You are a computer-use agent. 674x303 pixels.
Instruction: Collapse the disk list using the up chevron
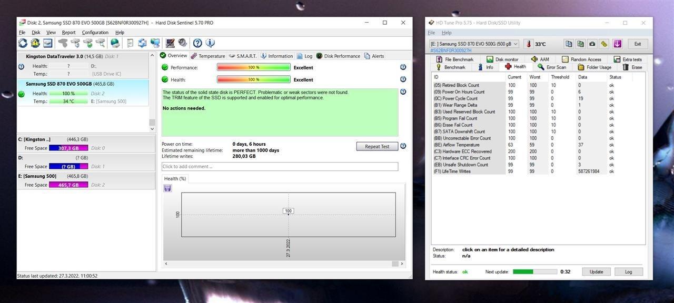click(x=153, y=55)
